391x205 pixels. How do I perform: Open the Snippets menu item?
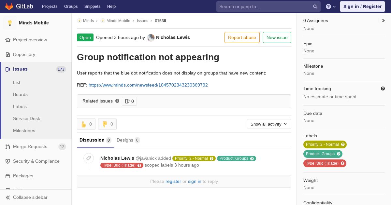coord(92,7)
